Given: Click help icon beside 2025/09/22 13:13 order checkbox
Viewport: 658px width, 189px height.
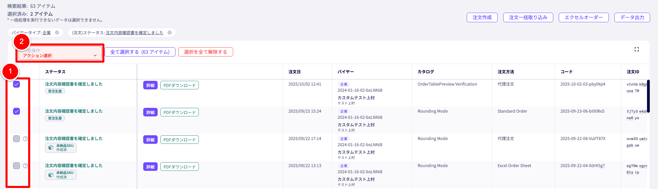Looking at the screenshot, I should pos(25,166).
